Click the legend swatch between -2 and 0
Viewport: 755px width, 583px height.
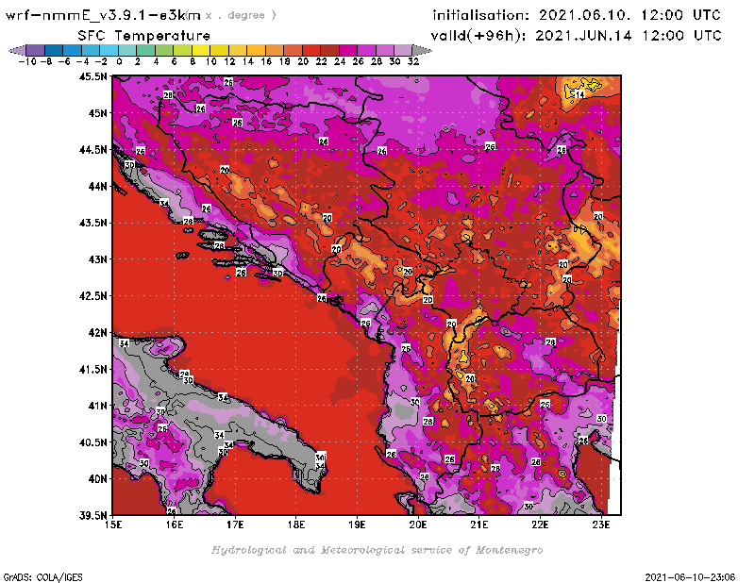pos(109,50)
